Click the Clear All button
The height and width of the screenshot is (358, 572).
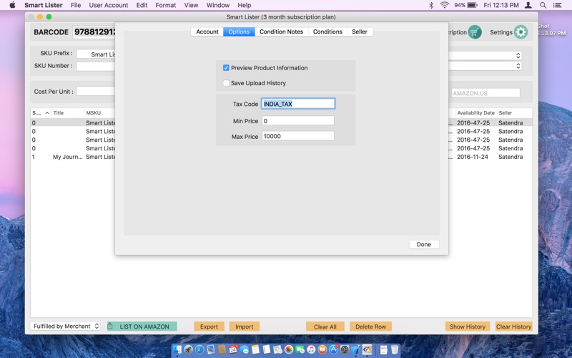tap(325, 326)
